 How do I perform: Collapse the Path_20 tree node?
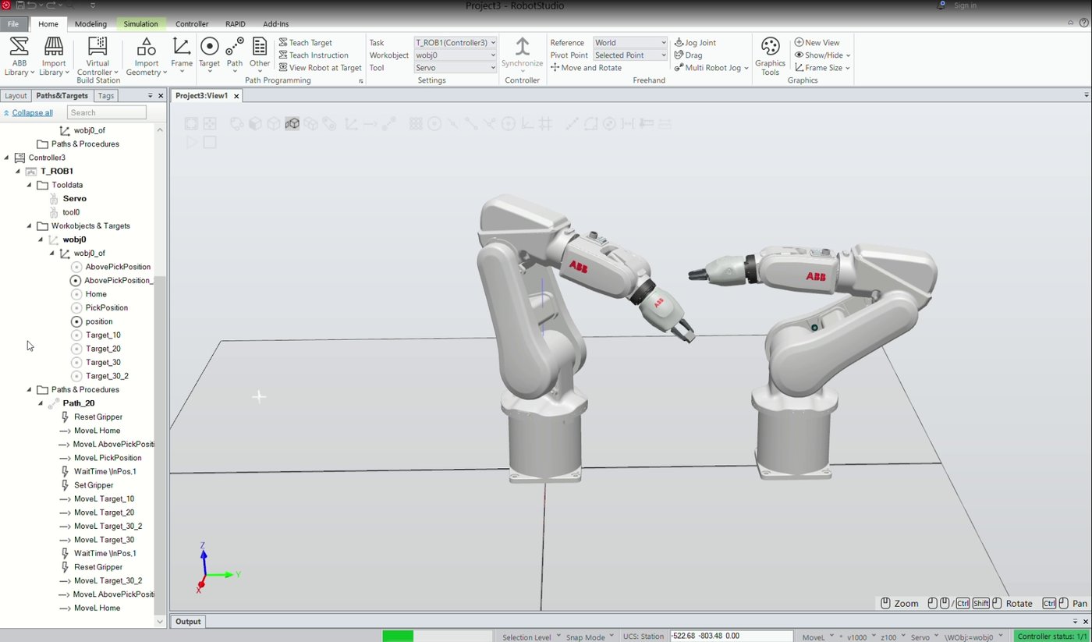41,403
